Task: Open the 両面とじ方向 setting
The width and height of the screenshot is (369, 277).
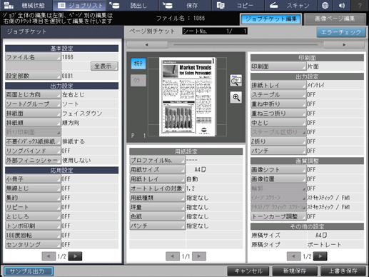Action: [33, 95]
